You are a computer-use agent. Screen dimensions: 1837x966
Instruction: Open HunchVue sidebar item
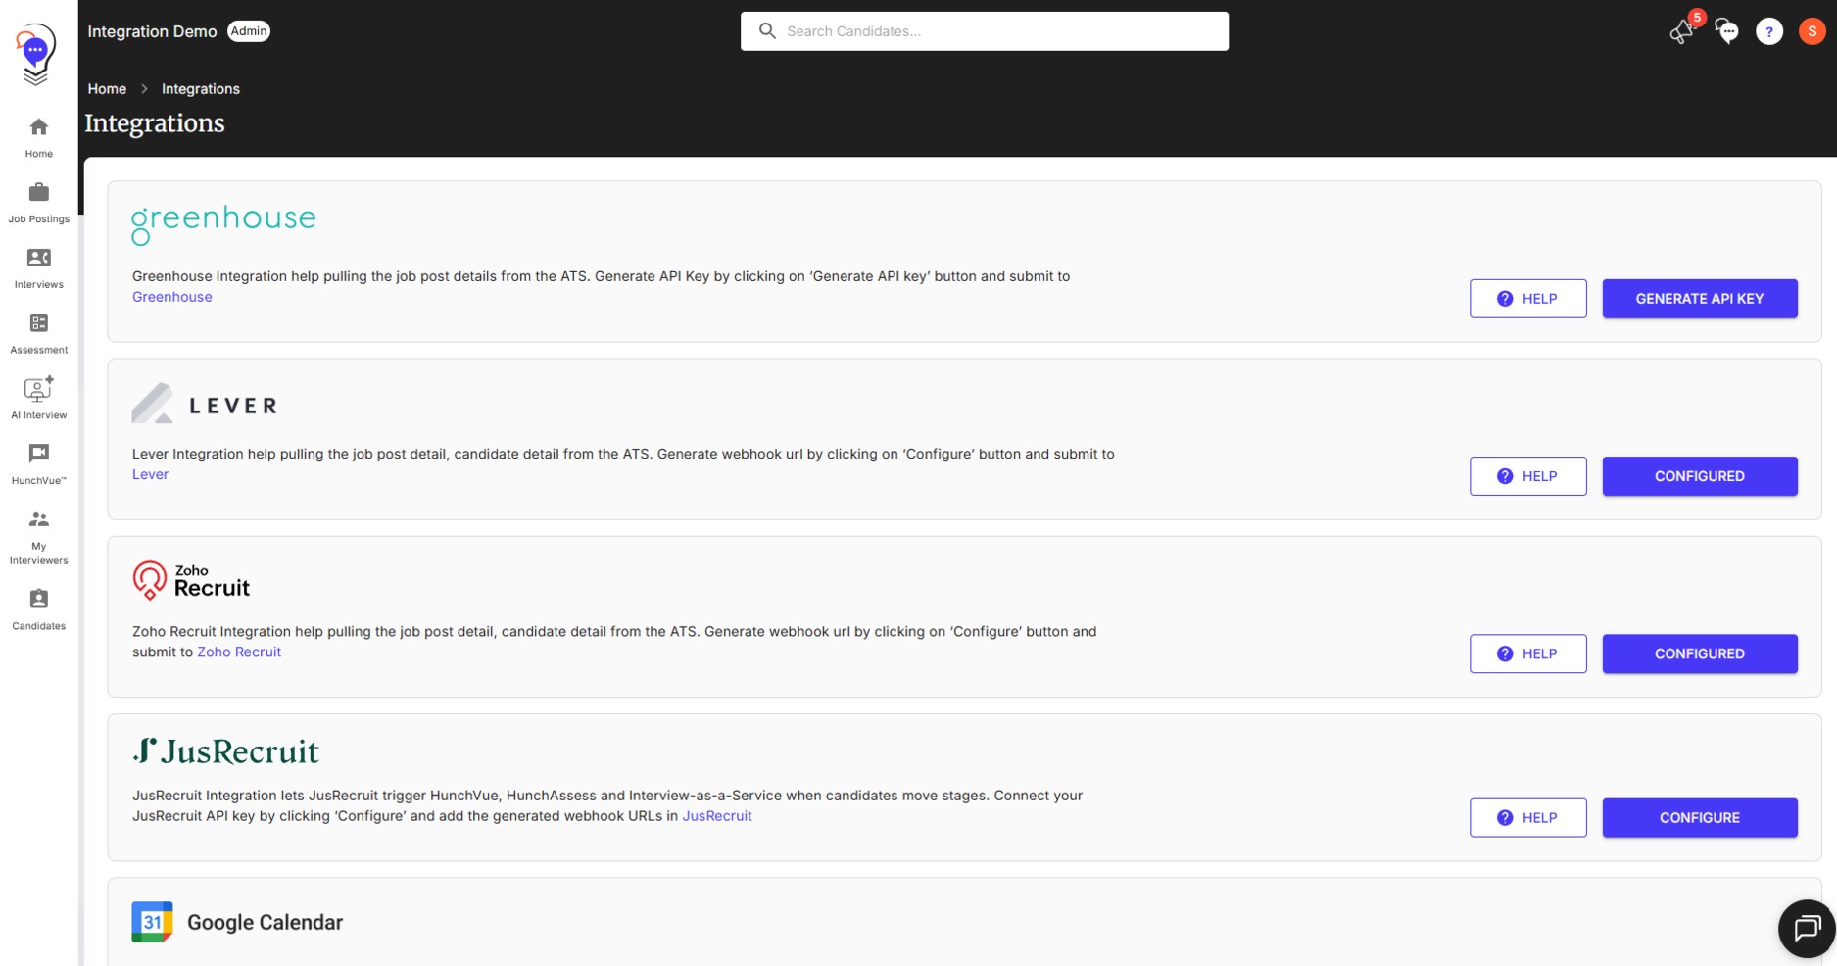(39, 464)
